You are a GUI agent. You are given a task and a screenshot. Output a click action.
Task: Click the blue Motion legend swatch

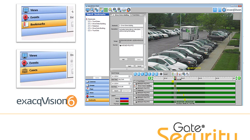(124, 99)
